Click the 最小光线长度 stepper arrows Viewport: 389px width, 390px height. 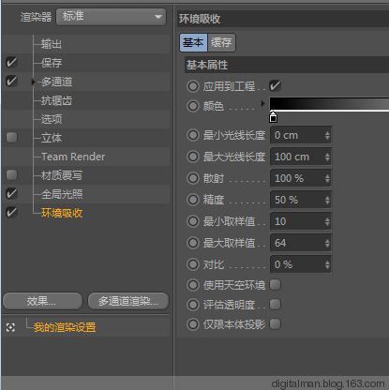coord(327,135)
